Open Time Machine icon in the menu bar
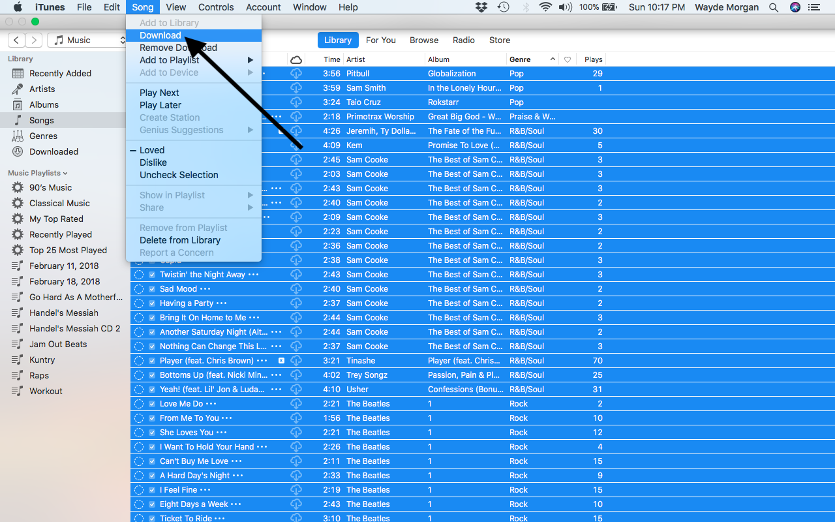The image size is (835, 522). click(503, 7)
